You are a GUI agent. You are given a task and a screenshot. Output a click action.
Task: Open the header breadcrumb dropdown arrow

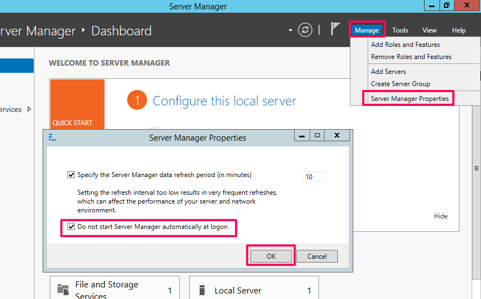pos(290,30)
